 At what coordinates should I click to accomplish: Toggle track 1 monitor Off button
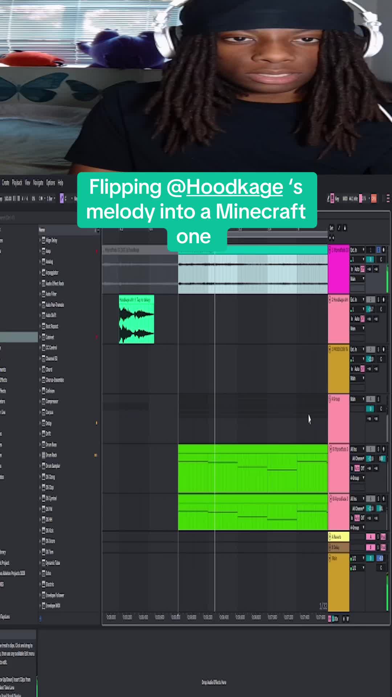[363, 269]
